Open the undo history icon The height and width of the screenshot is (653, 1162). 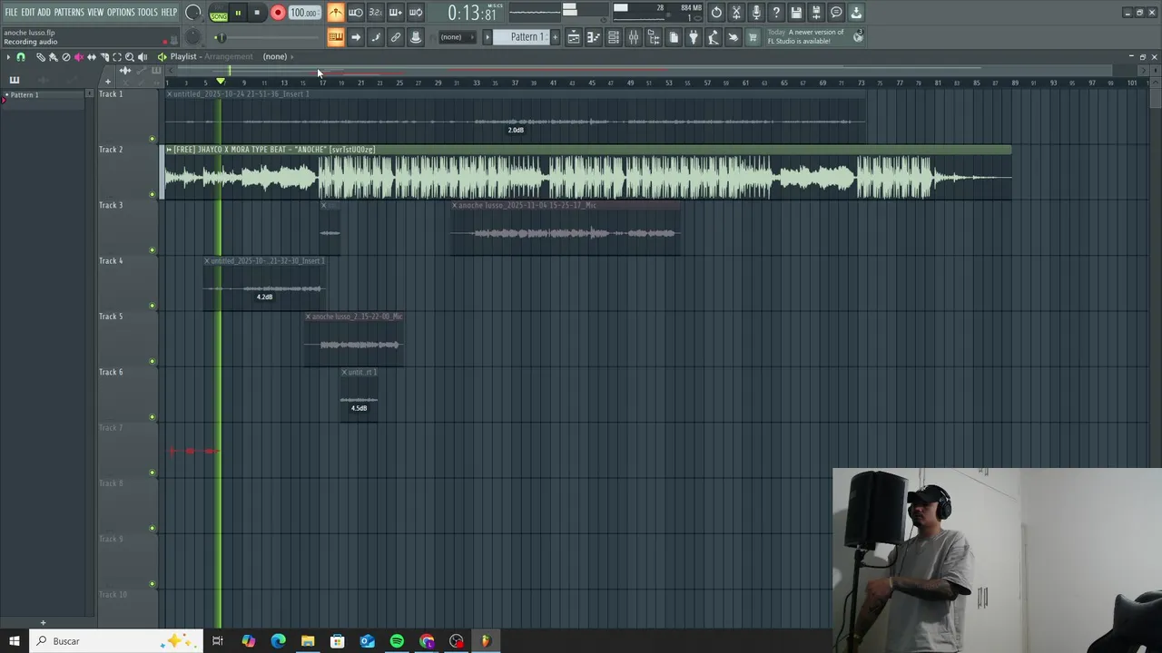716,13
